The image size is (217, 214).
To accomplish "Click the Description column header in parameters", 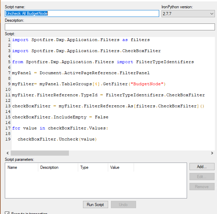I will point(58,167).
